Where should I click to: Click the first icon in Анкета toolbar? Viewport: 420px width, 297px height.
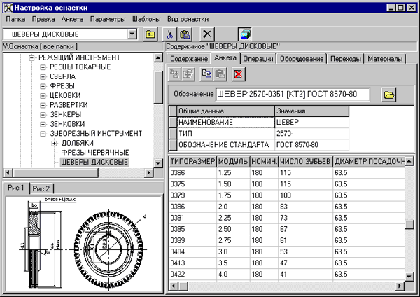click(x=174, y=73)
